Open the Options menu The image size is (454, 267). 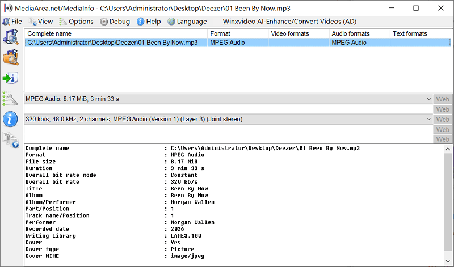[x=77, y=22]
